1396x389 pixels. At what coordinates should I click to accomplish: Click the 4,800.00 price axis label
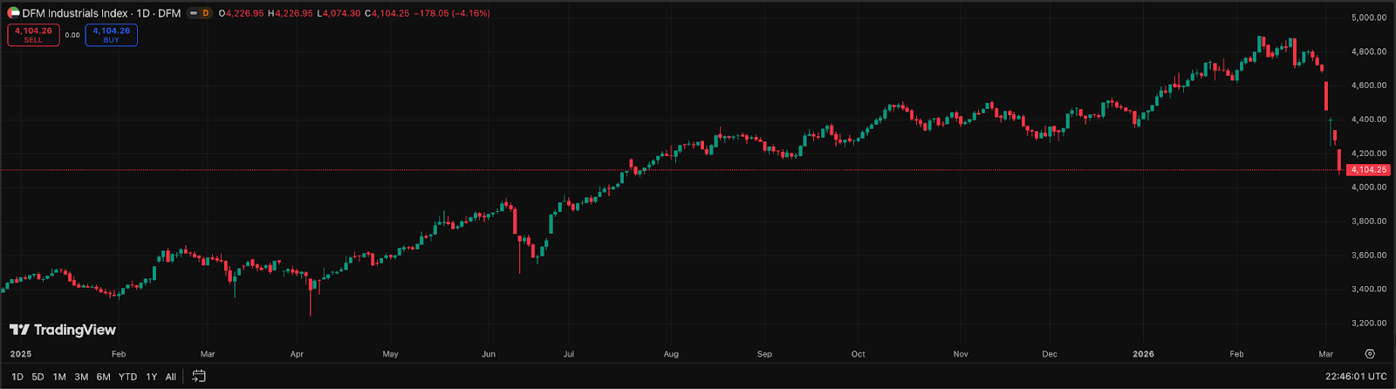coord(1368,51)
